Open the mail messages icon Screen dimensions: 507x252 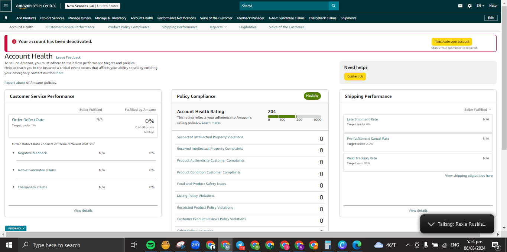[x=461, y=6]
